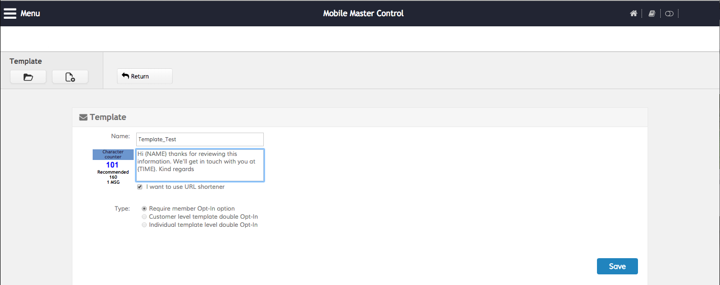Click the Mobile Master Control title

point(363,14)
